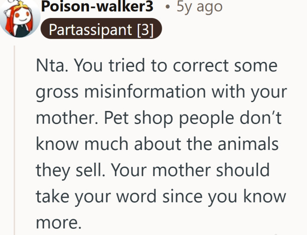This screenshot has width=307, height=235.
Task: Collapse the comment using the thread line
Action: coord(15,140)
